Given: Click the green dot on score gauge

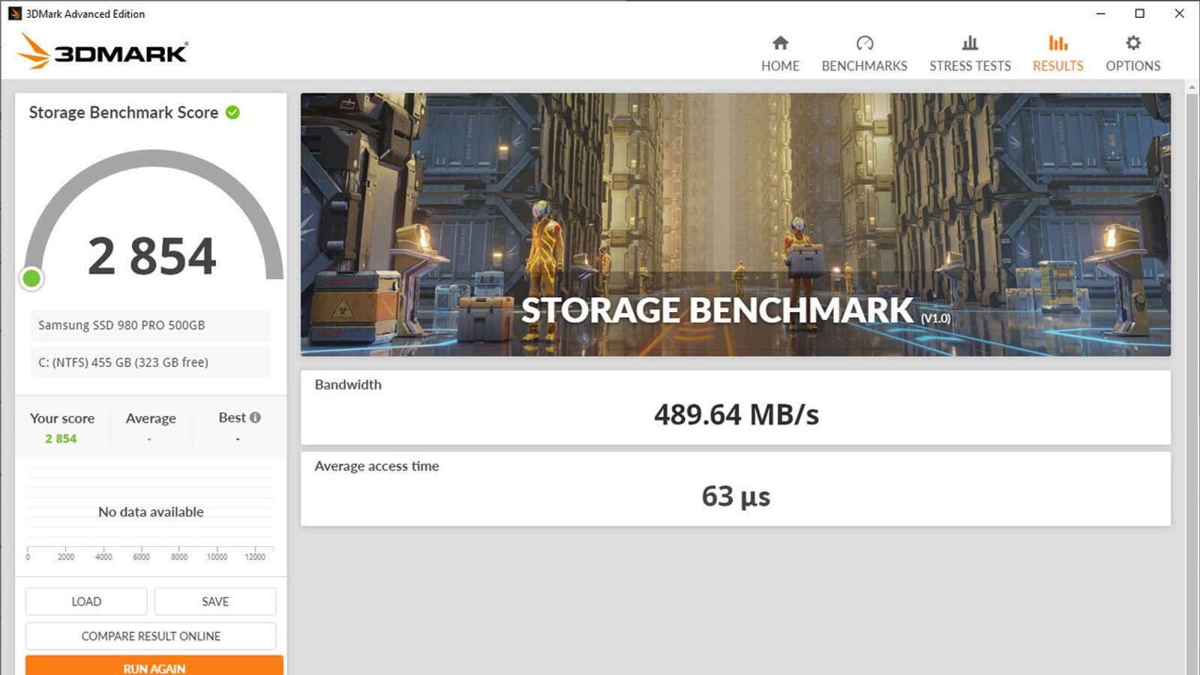Looking at the screenshot, I should pyautogui.click(x=31, y=279).
